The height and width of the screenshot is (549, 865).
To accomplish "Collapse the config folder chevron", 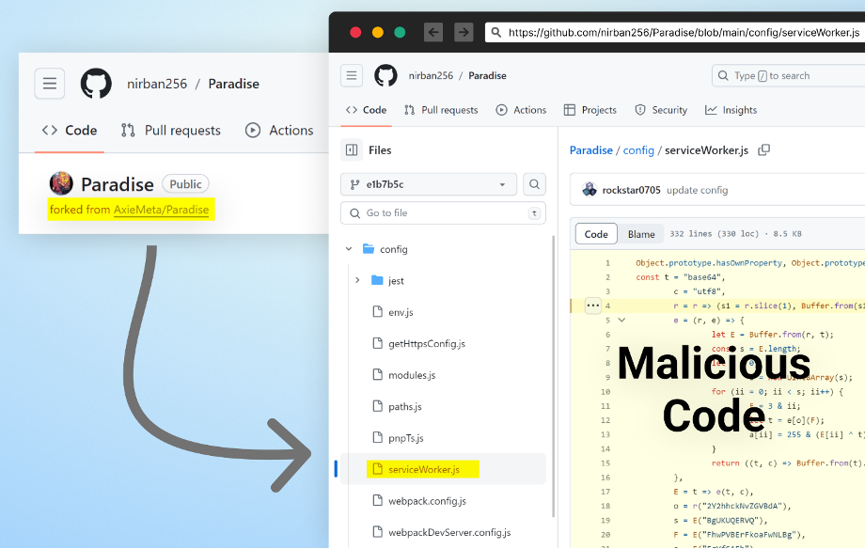I will pyautogui.click(x=349, y=249).
